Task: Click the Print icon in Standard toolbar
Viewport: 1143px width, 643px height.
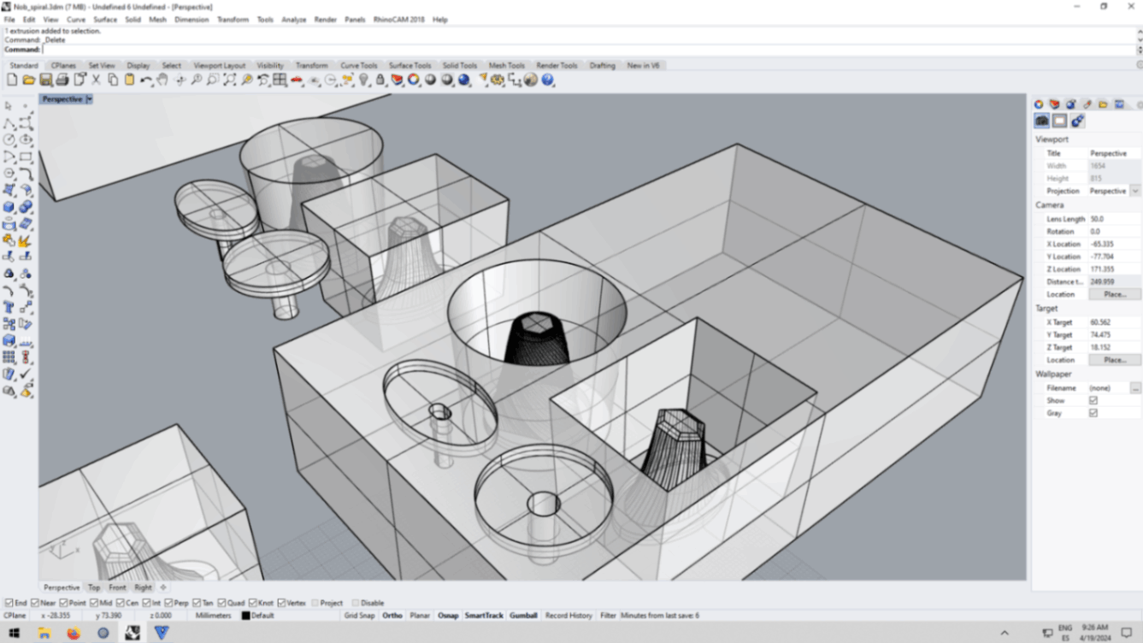Action: [62, 80]
